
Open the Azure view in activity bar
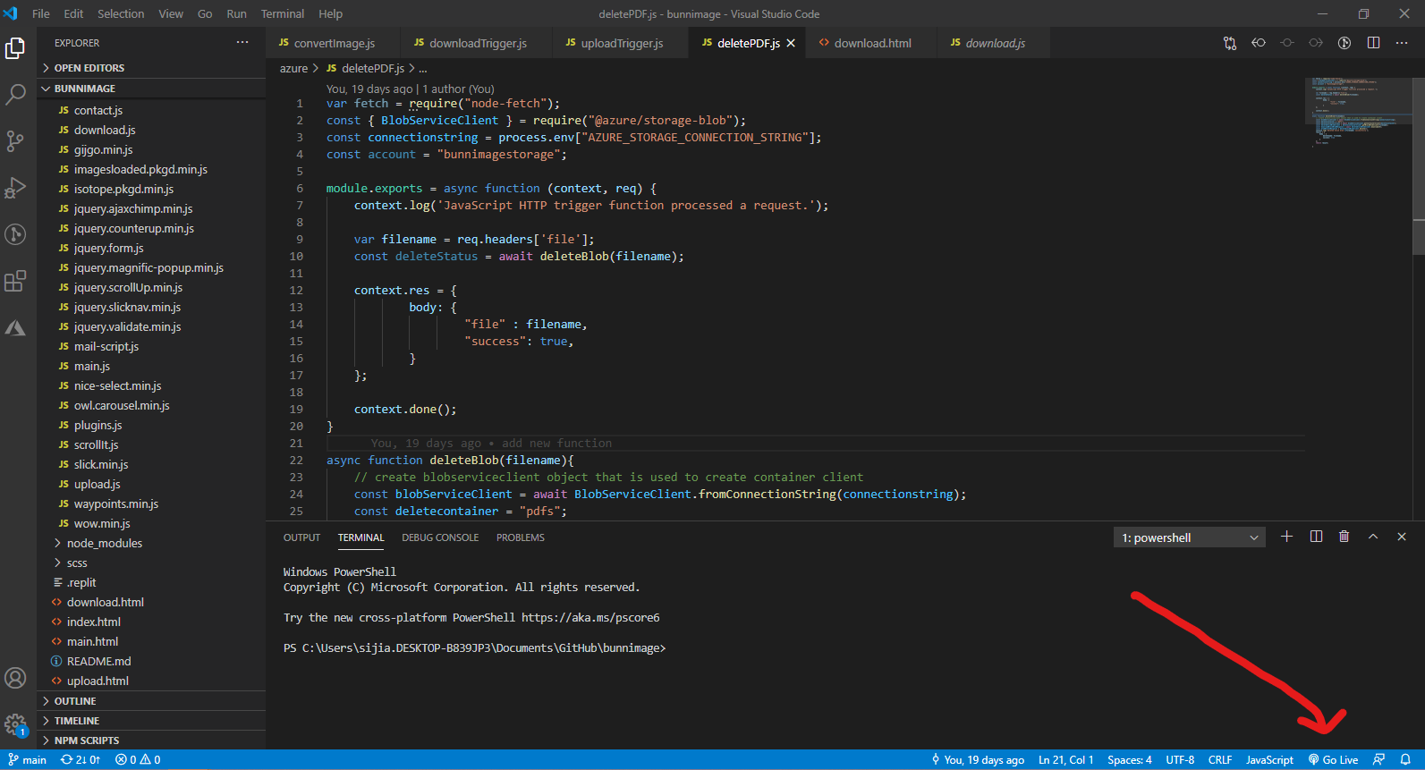(x=15, y=328)
